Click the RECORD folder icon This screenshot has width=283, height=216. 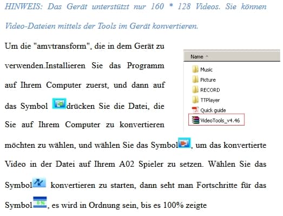point(195,90)
